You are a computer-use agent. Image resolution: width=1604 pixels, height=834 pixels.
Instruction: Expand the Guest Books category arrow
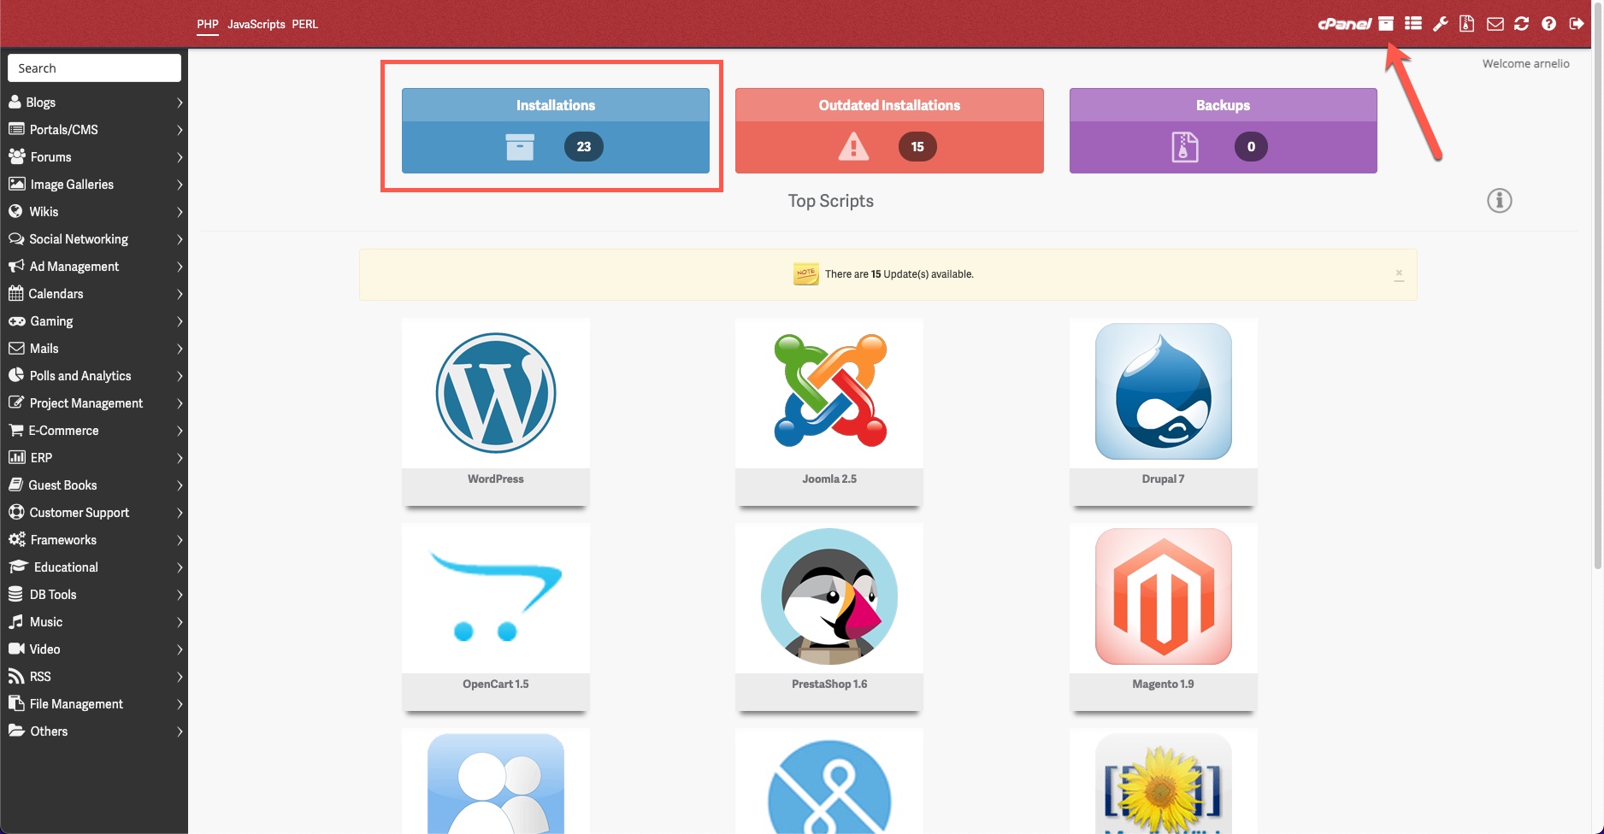coord(180,485)
